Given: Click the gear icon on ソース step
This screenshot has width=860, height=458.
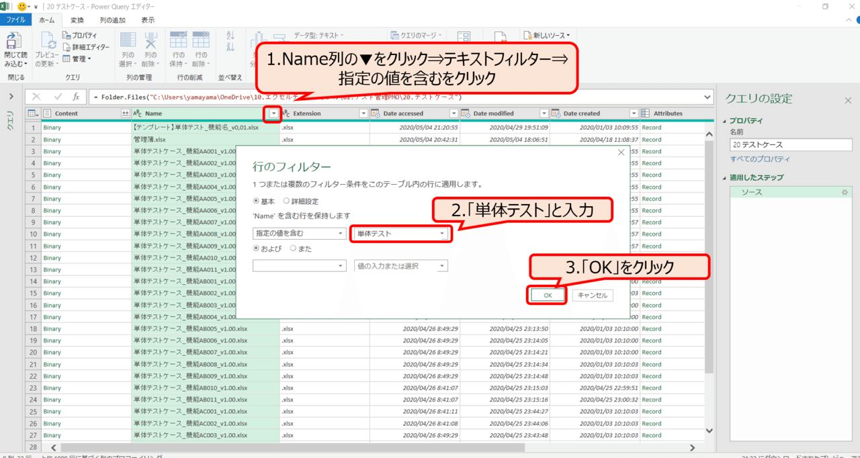Looking at the screenshot, I should (844, 193).
